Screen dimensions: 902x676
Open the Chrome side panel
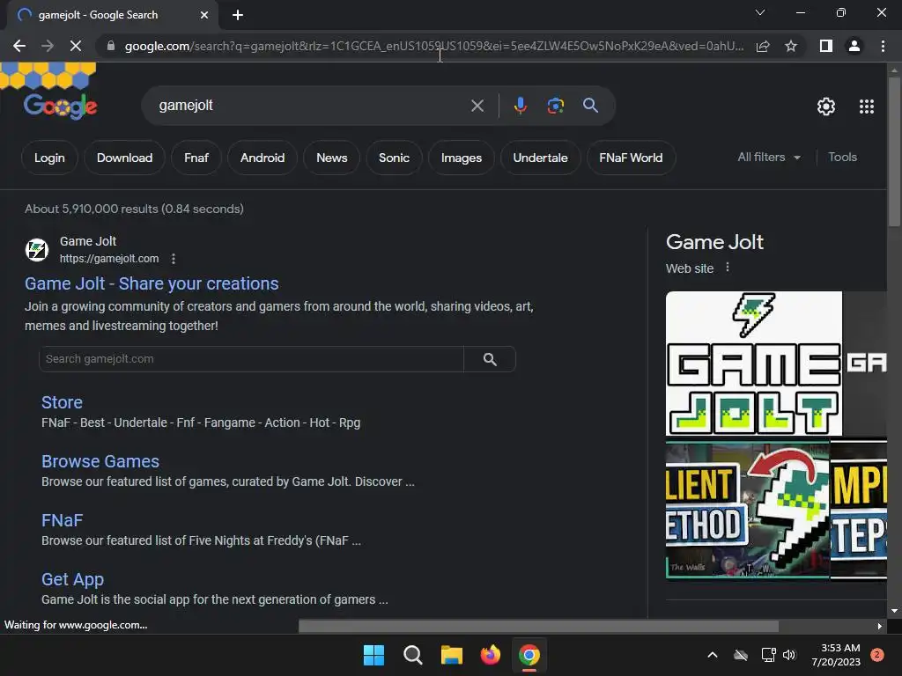(x=826, y=46)
